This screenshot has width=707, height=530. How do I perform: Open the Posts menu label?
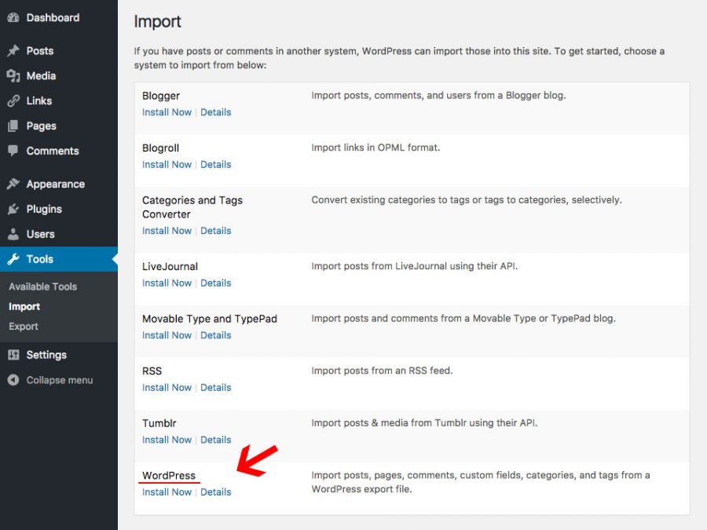(40, 50)
